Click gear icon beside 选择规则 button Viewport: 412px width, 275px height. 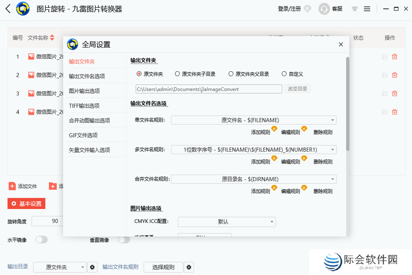coord(189,267)
